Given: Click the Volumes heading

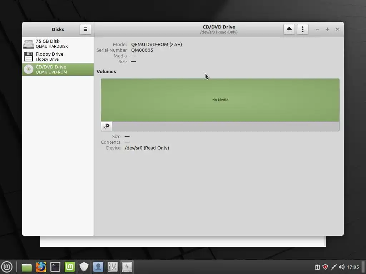Looking at the screenshot, I should [106, 71].
